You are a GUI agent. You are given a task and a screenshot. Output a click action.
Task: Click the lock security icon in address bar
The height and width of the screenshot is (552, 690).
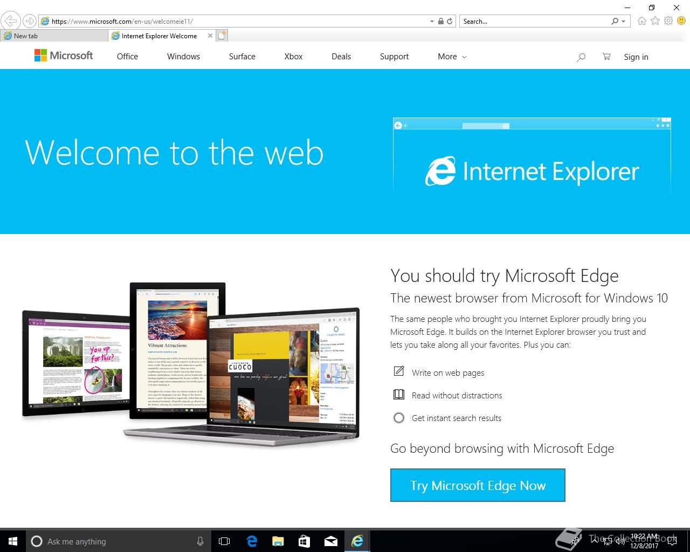pos(441,22)
